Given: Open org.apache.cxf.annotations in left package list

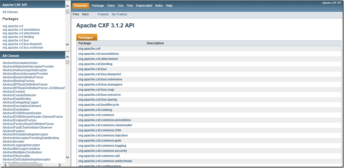Looking at the screenshot, I should coord(21,29).
